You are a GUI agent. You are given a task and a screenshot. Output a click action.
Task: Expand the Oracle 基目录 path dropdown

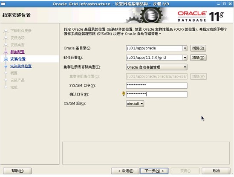tap(185, 48)
